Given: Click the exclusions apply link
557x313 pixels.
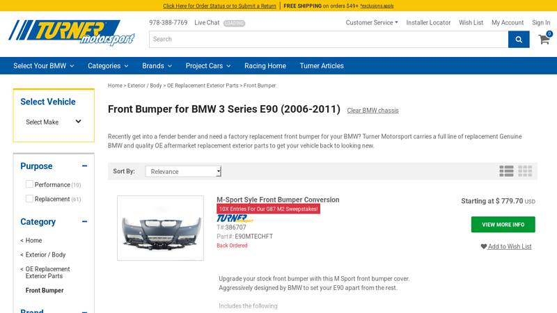Looking at the screenshot, I should [x=377, y=6].
